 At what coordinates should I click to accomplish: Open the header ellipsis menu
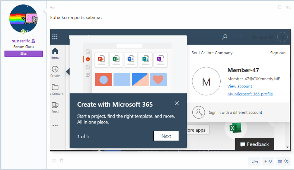click(240, 37)
